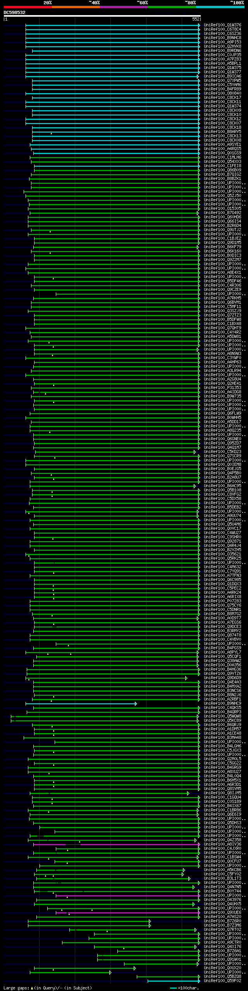Click the red ~20% identity legend segment

(x=28, y=7)
